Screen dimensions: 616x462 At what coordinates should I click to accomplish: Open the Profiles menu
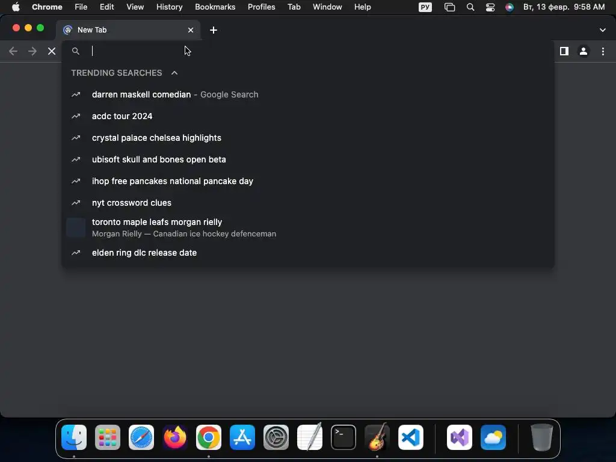pos(261,7)
